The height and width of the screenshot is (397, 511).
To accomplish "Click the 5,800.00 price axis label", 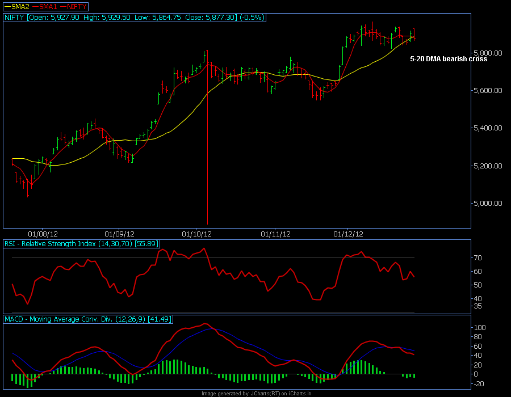I will click(x=487, y=53).
